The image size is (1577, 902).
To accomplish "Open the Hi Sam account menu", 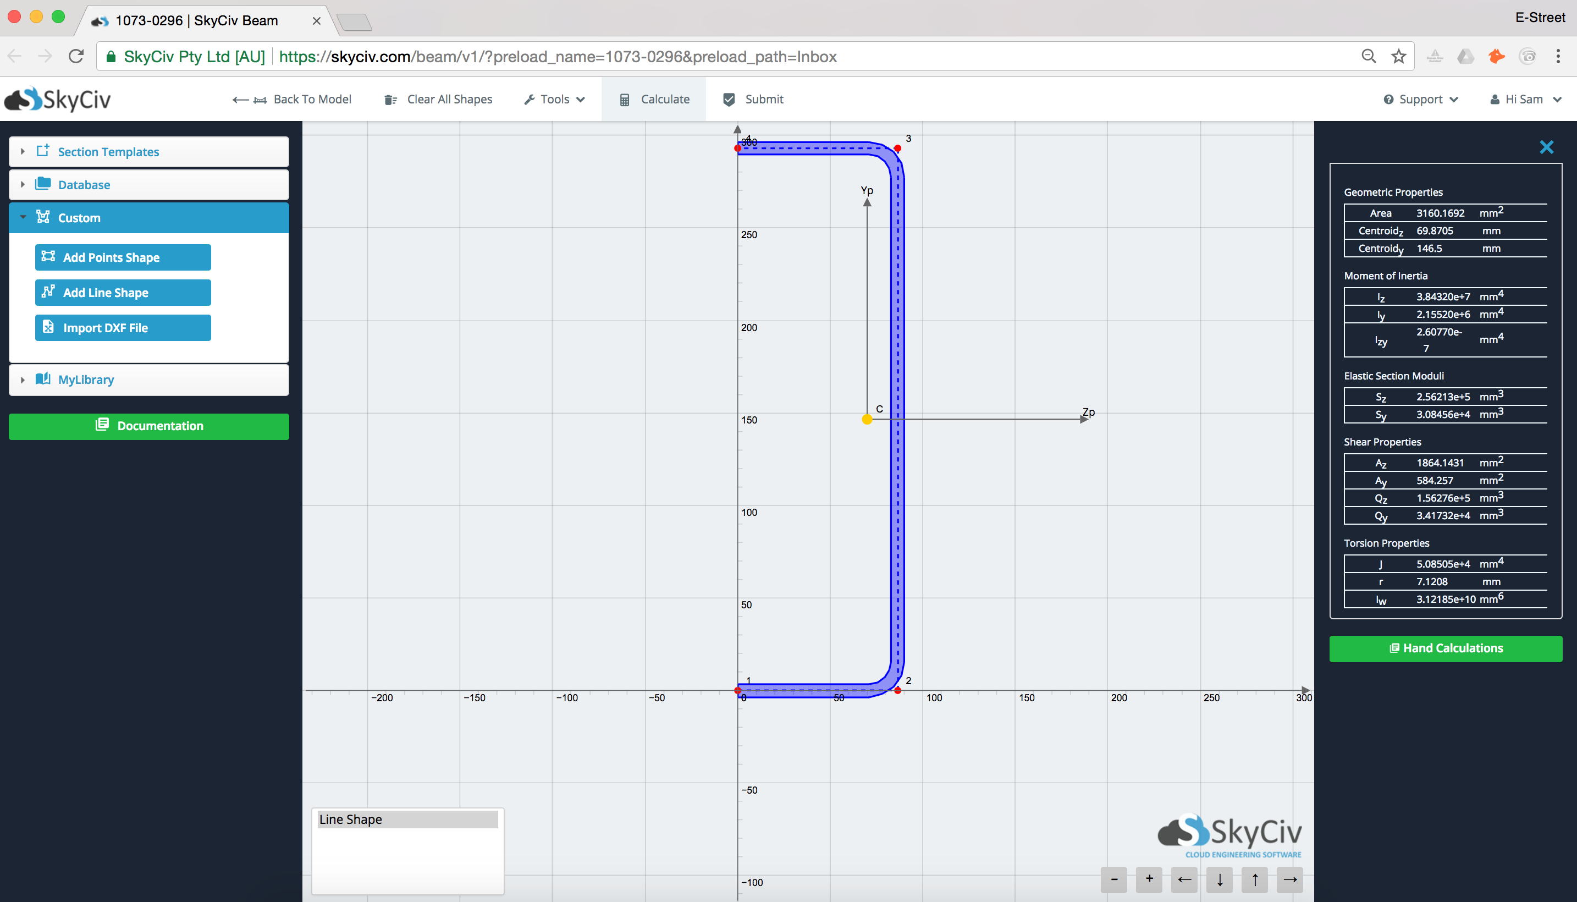I will click(1525, 99).
